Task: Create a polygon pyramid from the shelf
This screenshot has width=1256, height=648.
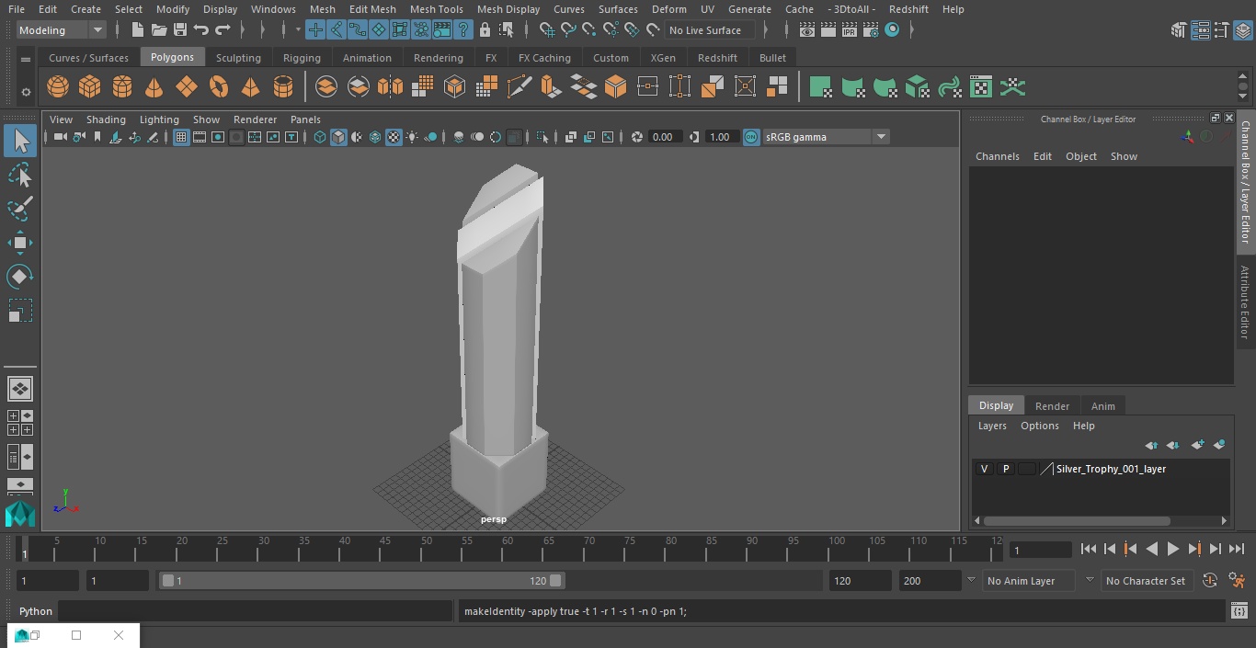Action: coord(251,87)
